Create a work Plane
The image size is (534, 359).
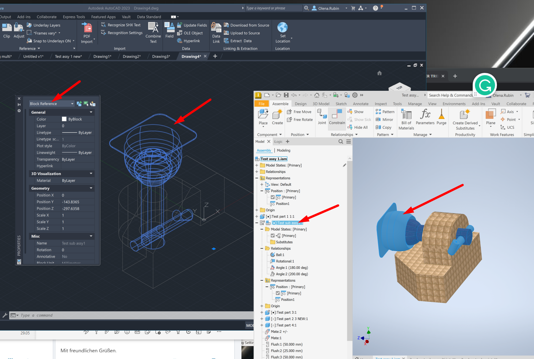(490, 117)
